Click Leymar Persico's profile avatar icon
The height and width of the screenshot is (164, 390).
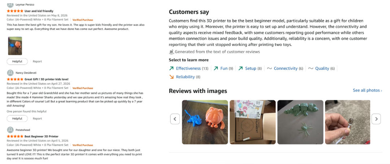[10, 4]
